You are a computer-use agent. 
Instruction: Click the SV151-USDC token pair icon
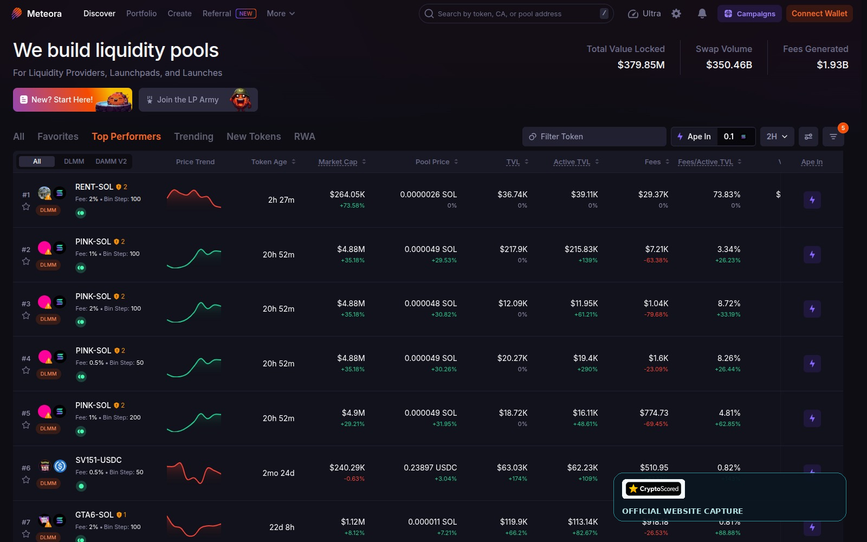point(52,466)
